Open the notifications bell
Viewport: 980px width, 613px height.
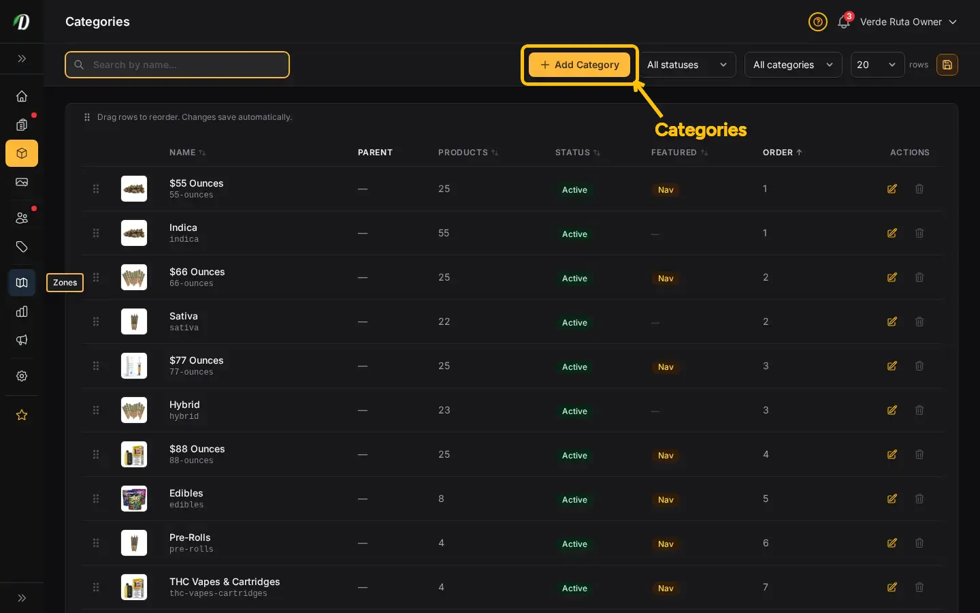(x=844, y=22)
